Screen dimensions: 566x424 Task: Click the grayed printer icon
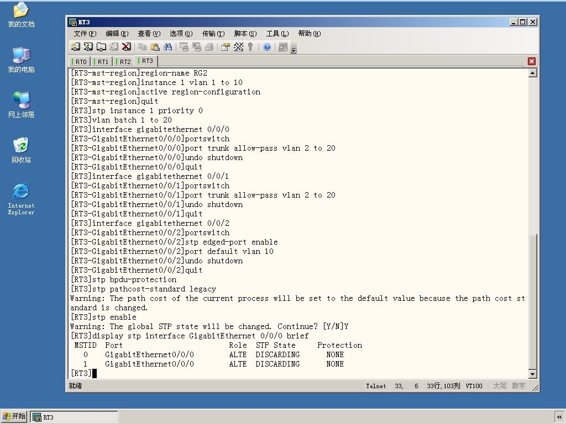click(x=209, y=47)
